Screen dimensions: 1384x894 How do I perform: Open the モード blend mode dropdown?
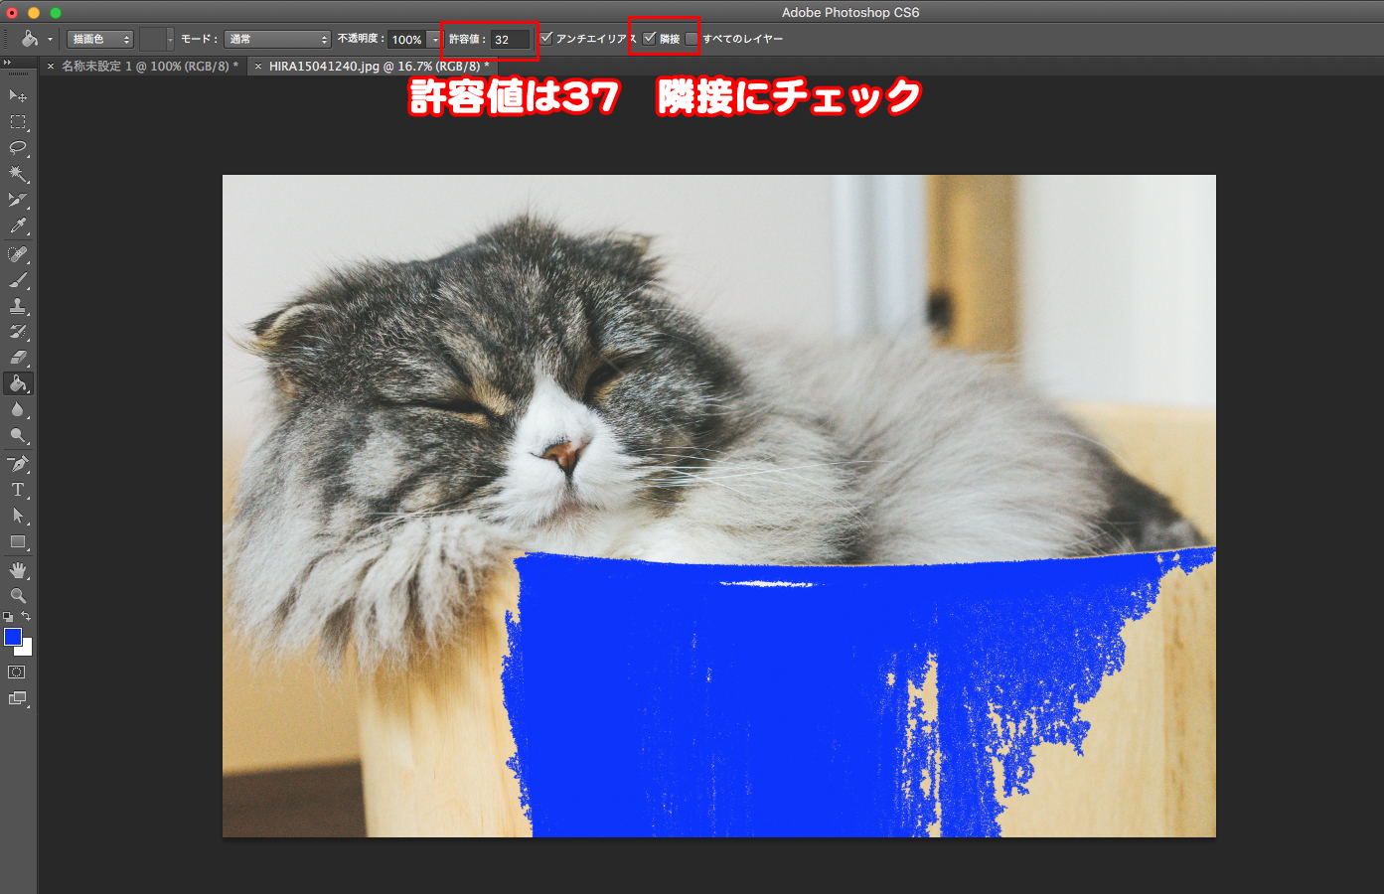tap(277, 39)
